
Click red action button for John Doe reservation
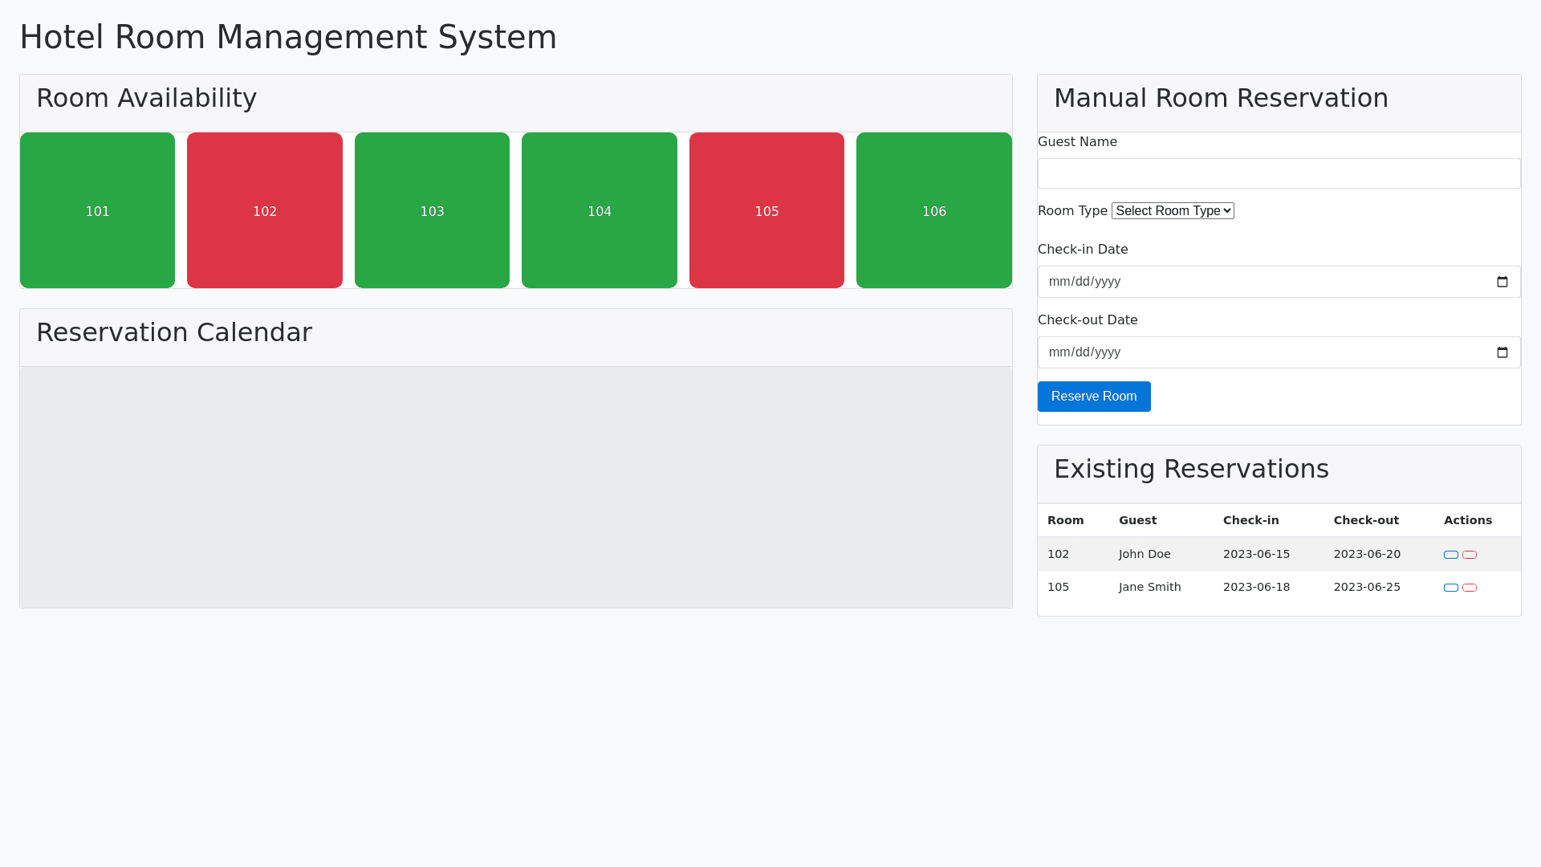pyautogui.click(x=1470, y=555)
